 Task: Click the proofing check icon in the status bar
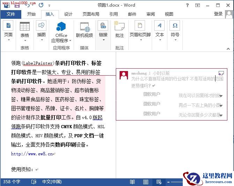[x=34, y=182]
